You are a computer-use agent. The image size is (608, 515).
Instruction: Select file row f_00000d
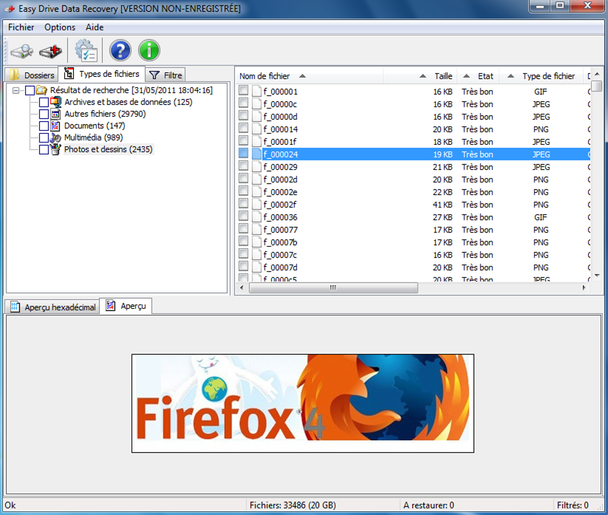pyautogui.click(x=413, y=117)
